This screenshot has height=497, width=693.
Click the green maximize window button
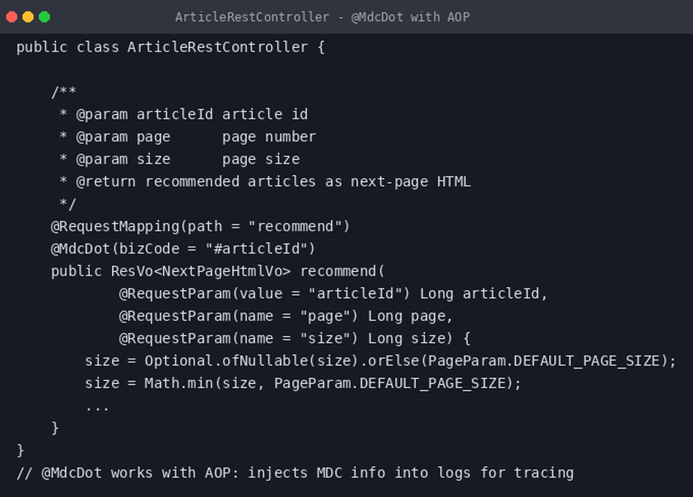pos(44,17)
